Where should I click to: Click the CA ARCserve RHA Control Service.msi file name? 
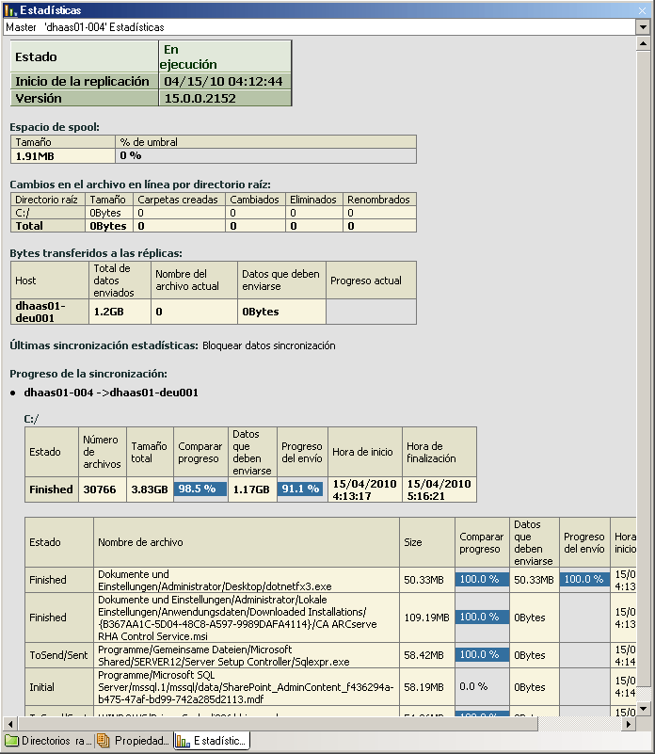[237, 618]
